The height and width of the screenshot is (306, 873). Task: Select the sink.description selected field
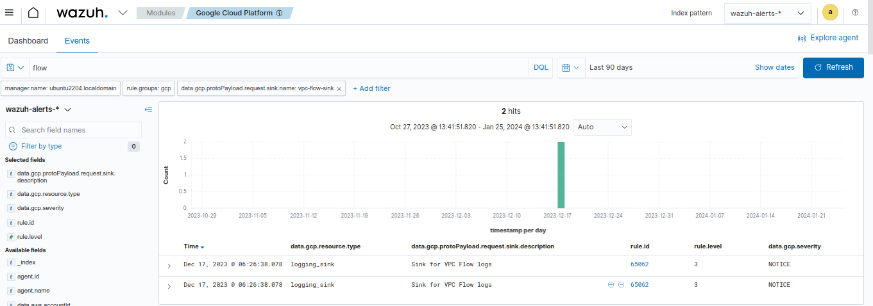[x=66, y=177]
